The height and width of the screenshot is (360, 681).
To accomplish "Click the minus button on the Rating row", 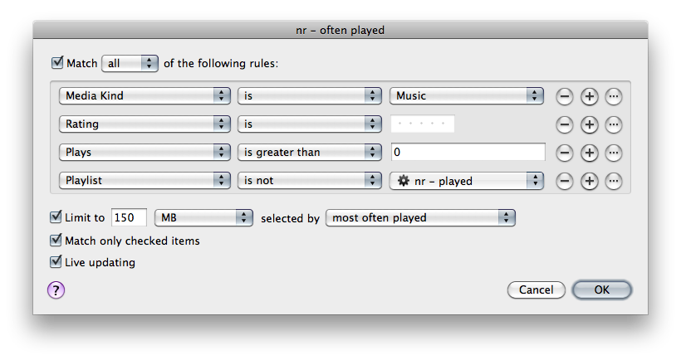I will point(564,124).
